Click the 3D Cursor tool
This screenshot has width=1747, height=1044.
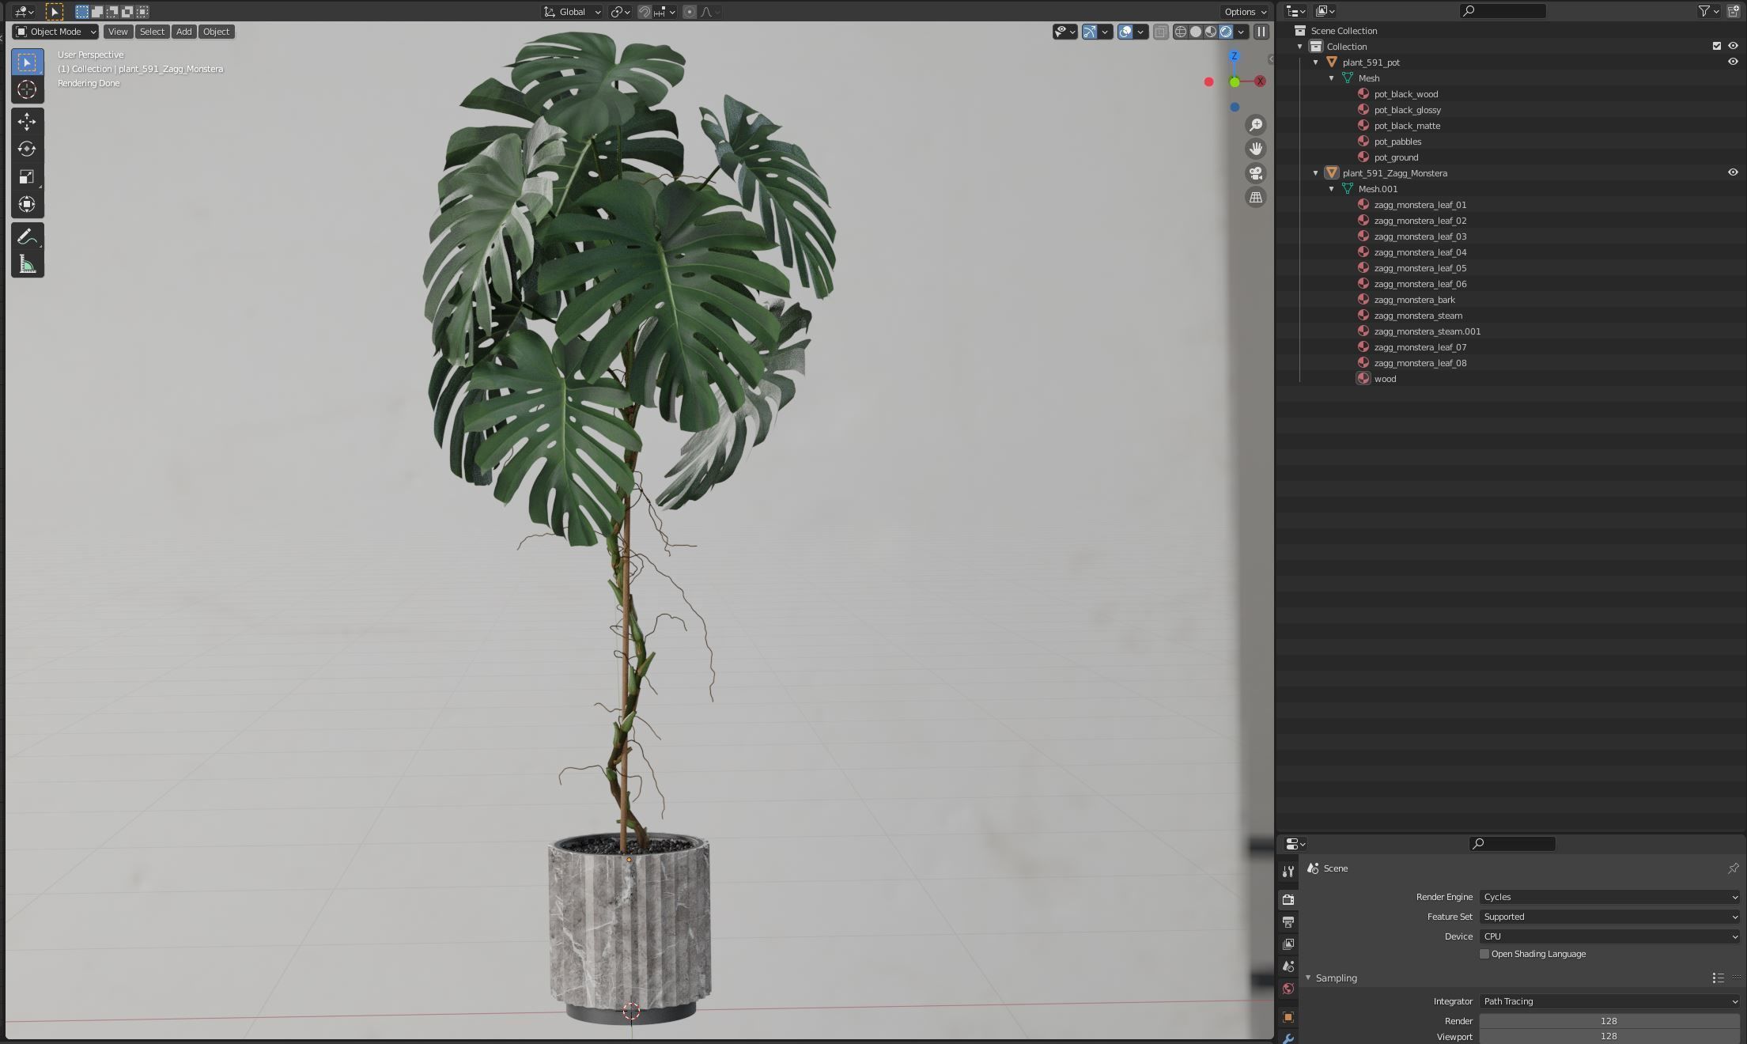(27, 89)
